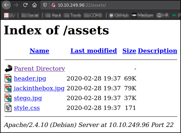181x133 pixels.
Task: Click the text file icon next to style.css
Action: point(8,108)
